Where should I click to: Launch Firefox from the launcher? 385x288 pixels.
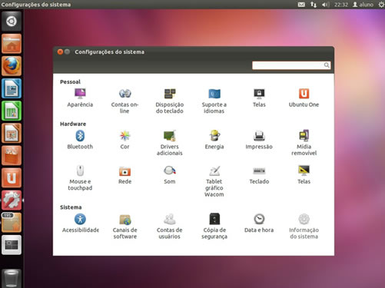12,66
